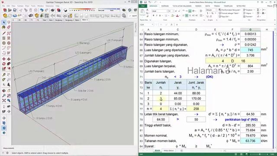
Task: Switch to Sengkang 1 scene tab
Action: click(59, 20)
